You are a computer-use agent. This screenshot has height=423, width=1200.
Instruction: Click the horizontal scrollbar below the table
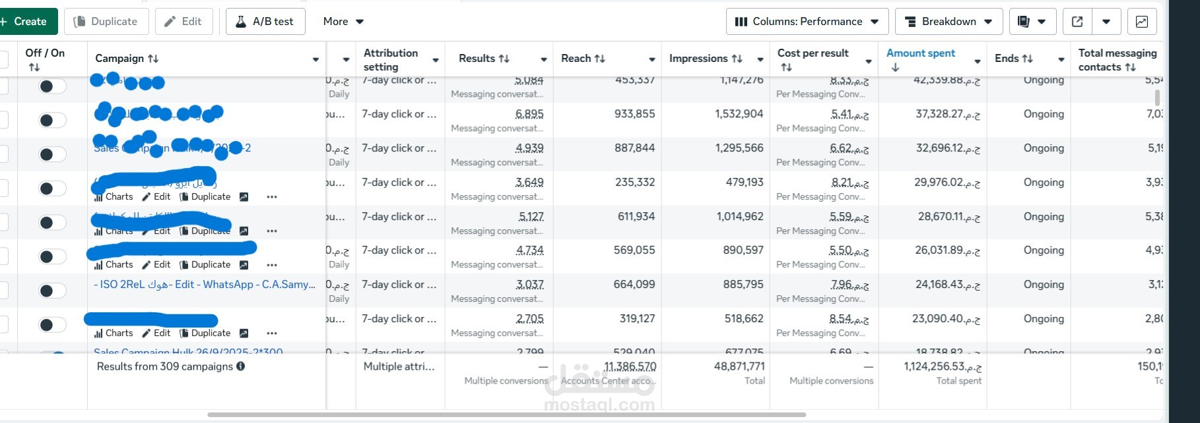point(506,415)
